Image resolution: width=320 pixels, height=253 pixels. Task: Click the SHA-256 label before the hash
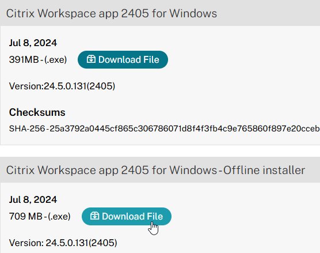(27, 129)
